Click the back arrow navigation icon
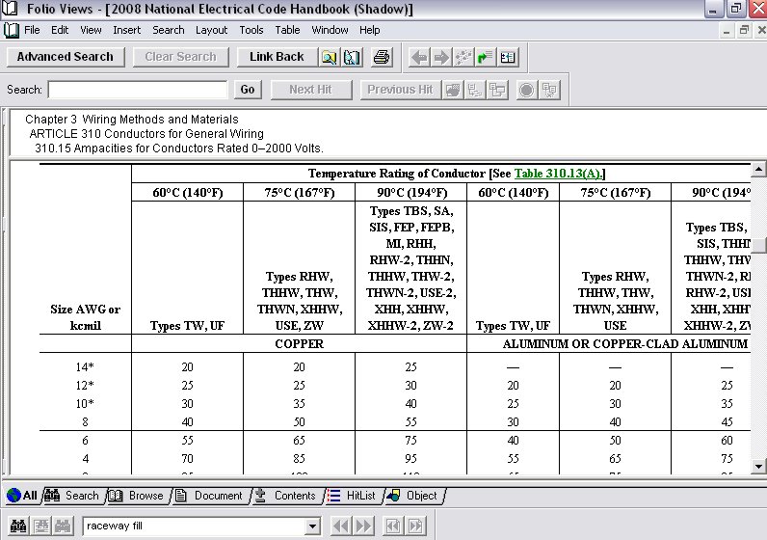 click(x=419, y=57)
